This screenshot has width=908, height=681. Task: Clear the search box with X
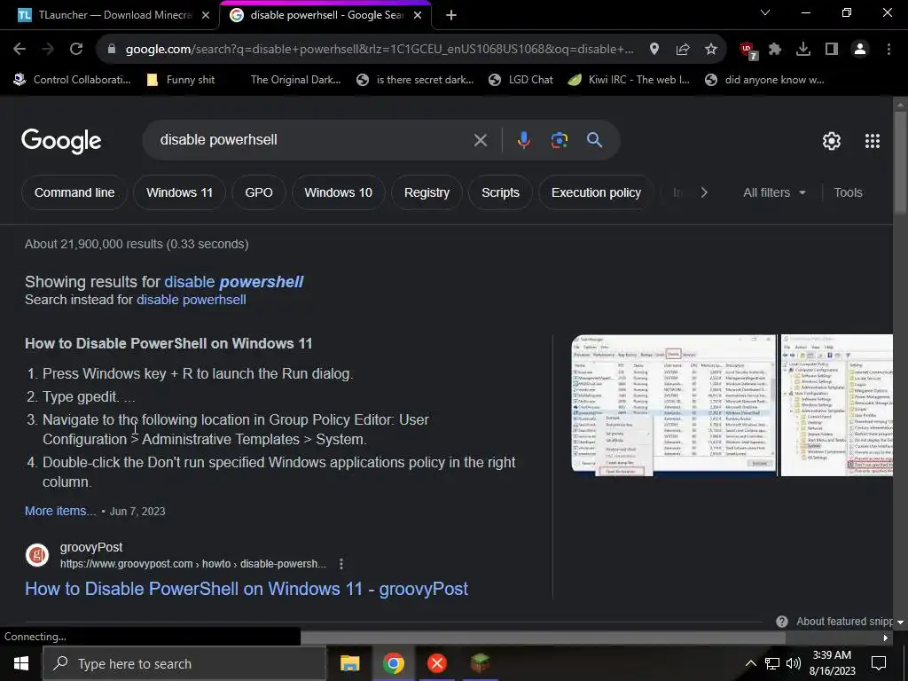[480, 140]
